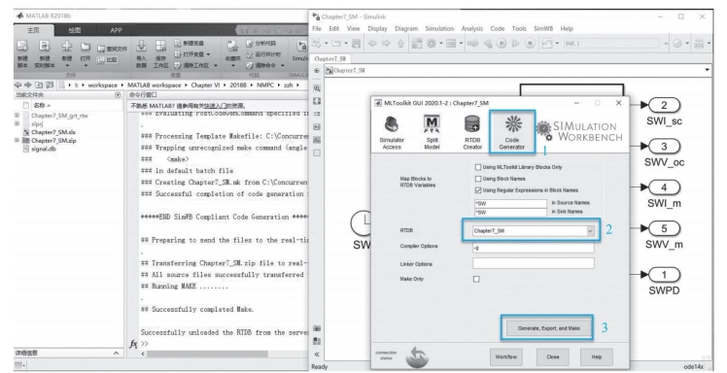Viewport: 727px width, 373px height.
Task: Uncheck Using Regular Expressions in Block Names
Action: pos(478,190)
